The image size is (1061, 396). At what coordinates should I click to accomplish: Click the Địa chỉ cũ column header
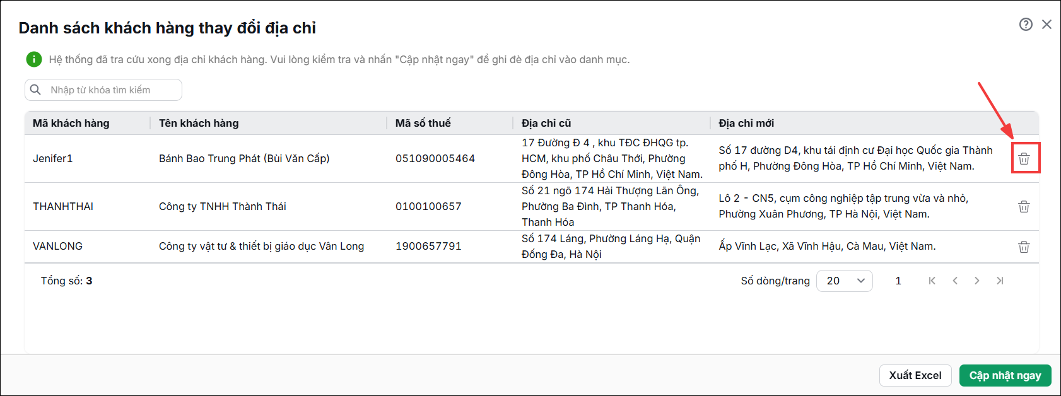[546, 123]
